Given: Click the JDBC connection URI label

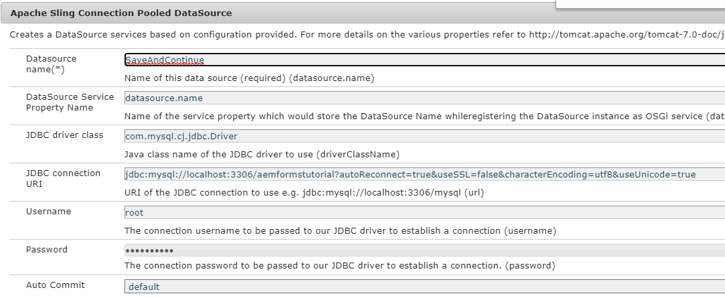Looking at the screenshot, I should click(x=63, y=177).
